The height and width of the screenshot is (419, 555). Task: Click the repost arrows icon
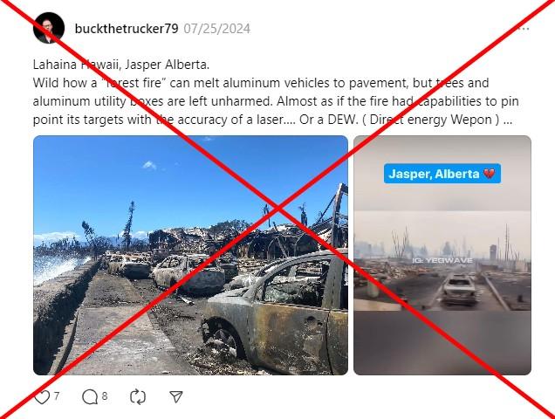(x=138, y=397)
